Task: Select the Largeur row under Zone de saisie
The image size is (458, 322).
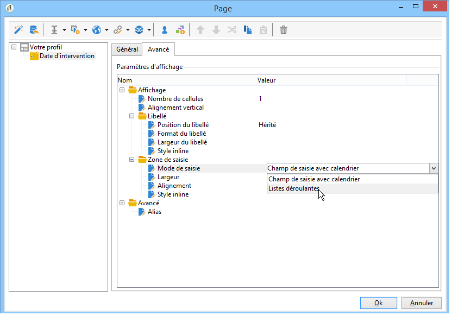Action: click(x=168, y=177)
